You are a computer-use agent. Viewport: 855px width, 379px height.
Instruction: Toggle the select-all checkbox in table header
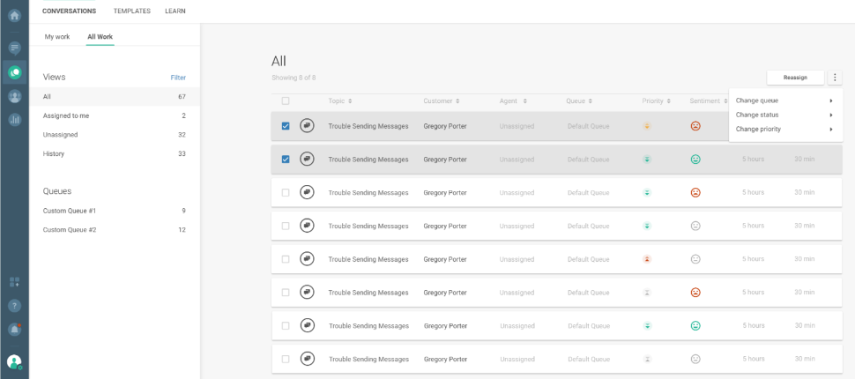(x=286, y=101)
